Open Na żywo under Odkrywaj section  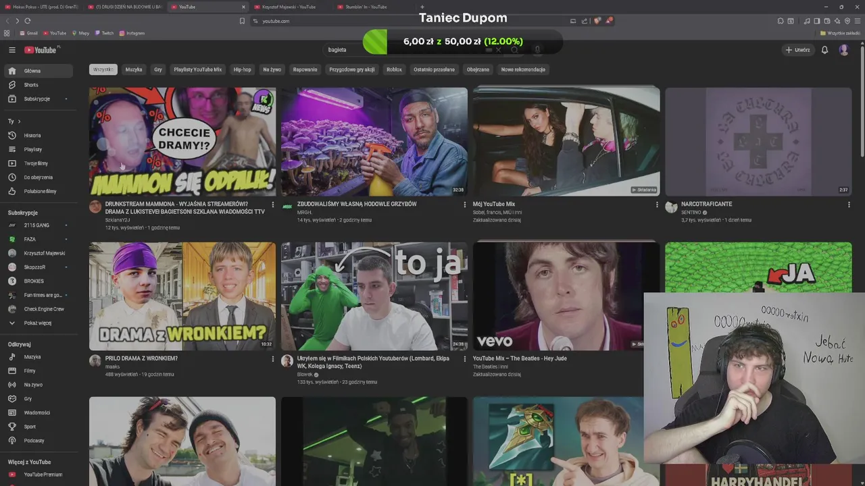click(38, 385)
